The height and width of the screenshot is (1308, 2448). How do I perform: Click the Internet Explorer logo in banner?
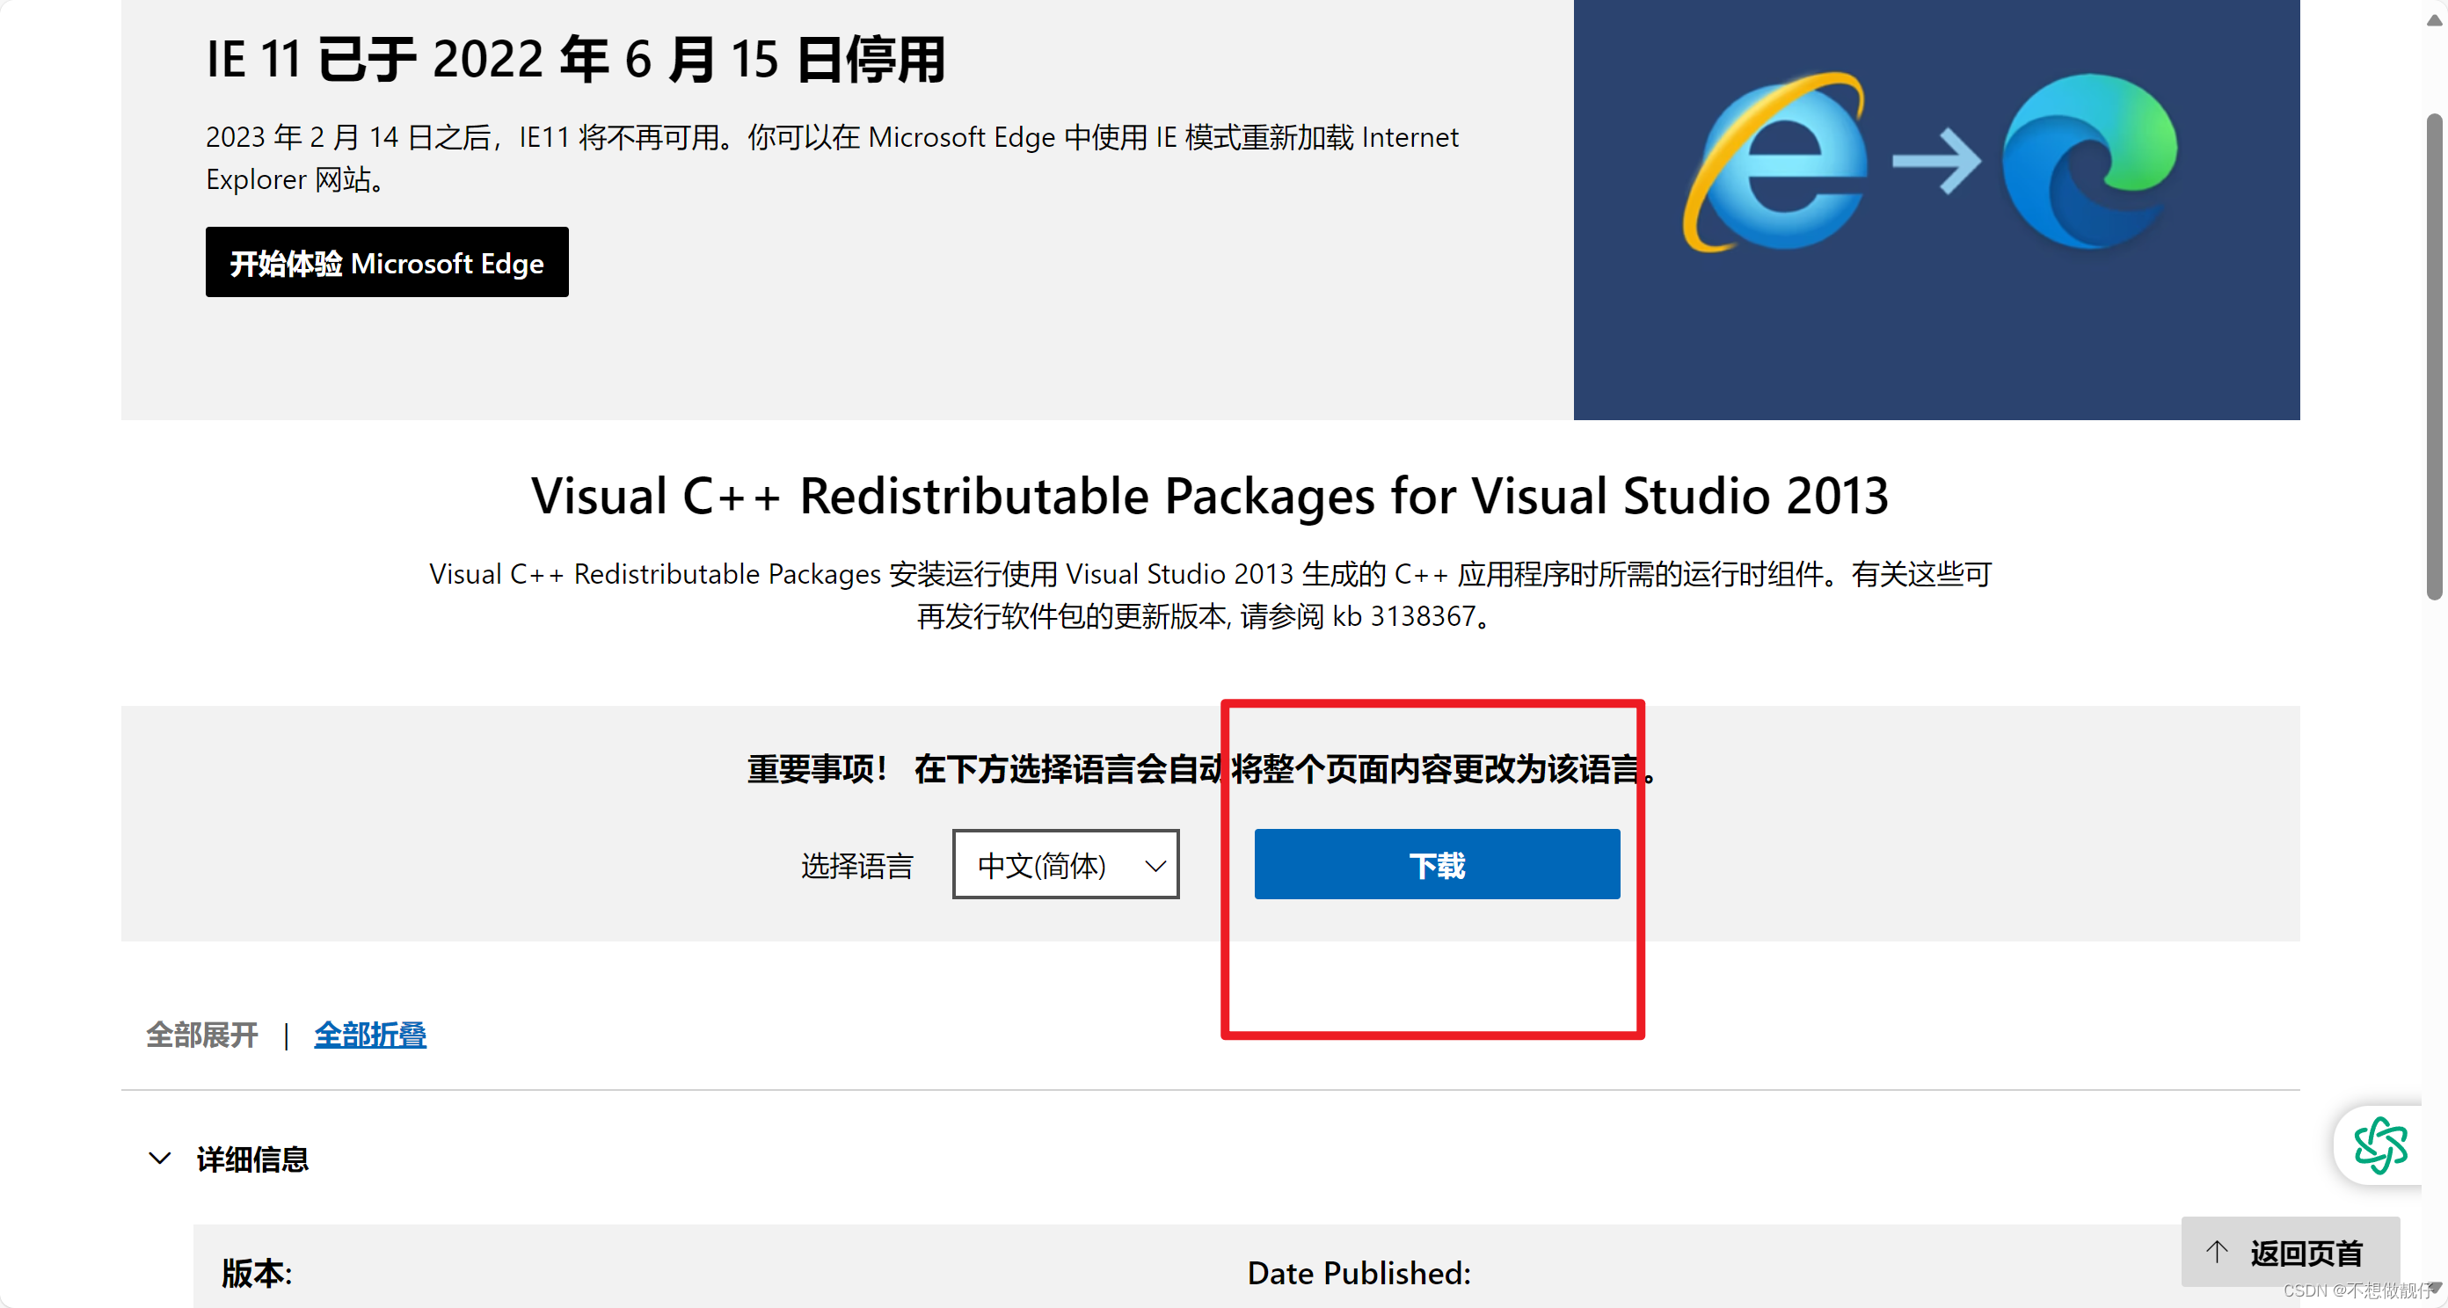(x=1776, y=162)
